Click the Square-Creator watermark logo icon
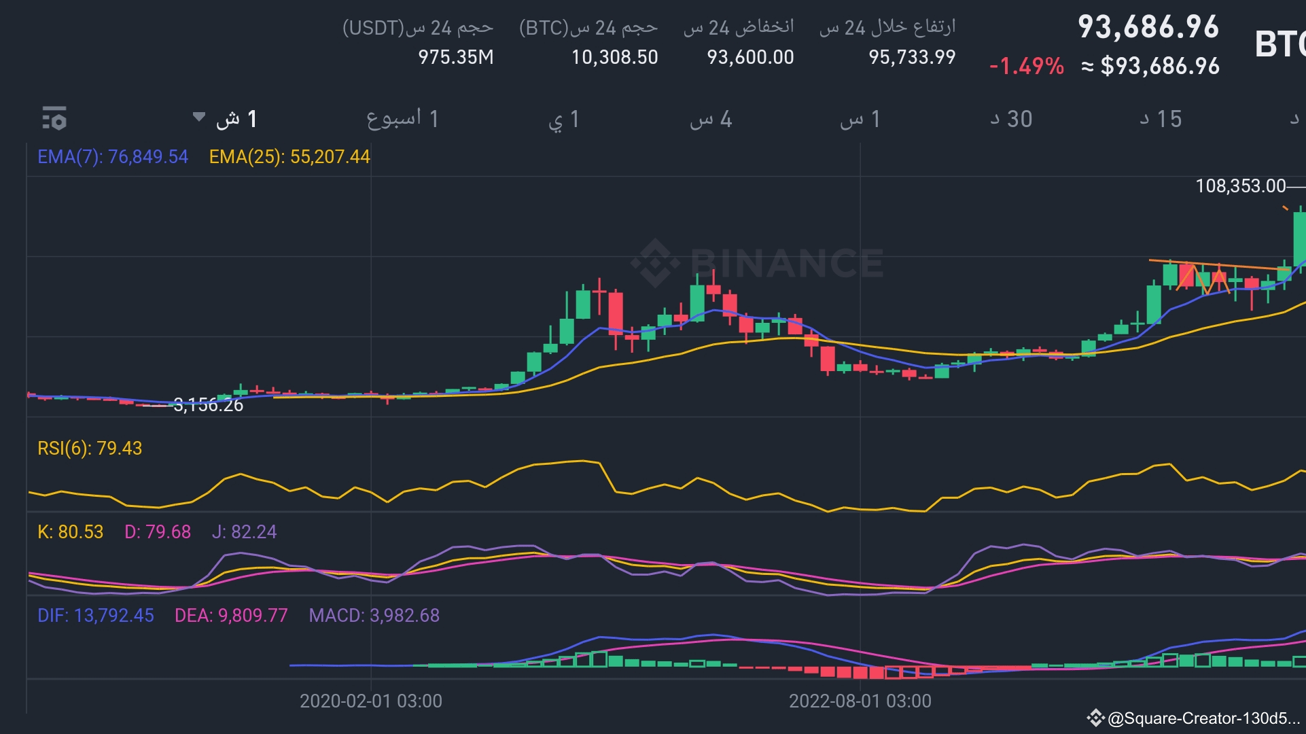 (x=1095, y=718)
